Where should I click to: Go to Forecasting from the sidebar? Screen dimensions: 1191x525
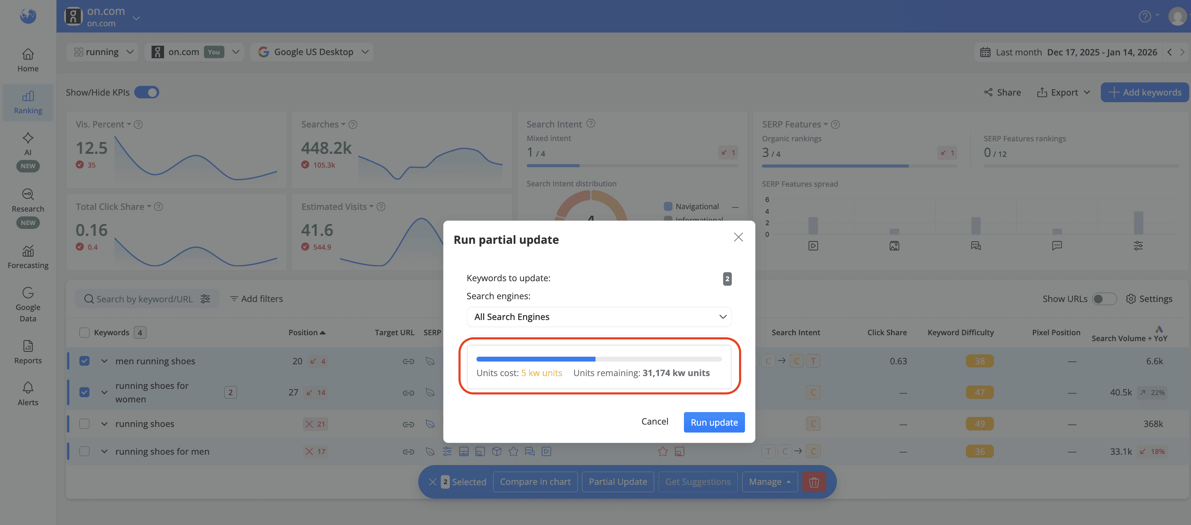[x=28, y=256]
